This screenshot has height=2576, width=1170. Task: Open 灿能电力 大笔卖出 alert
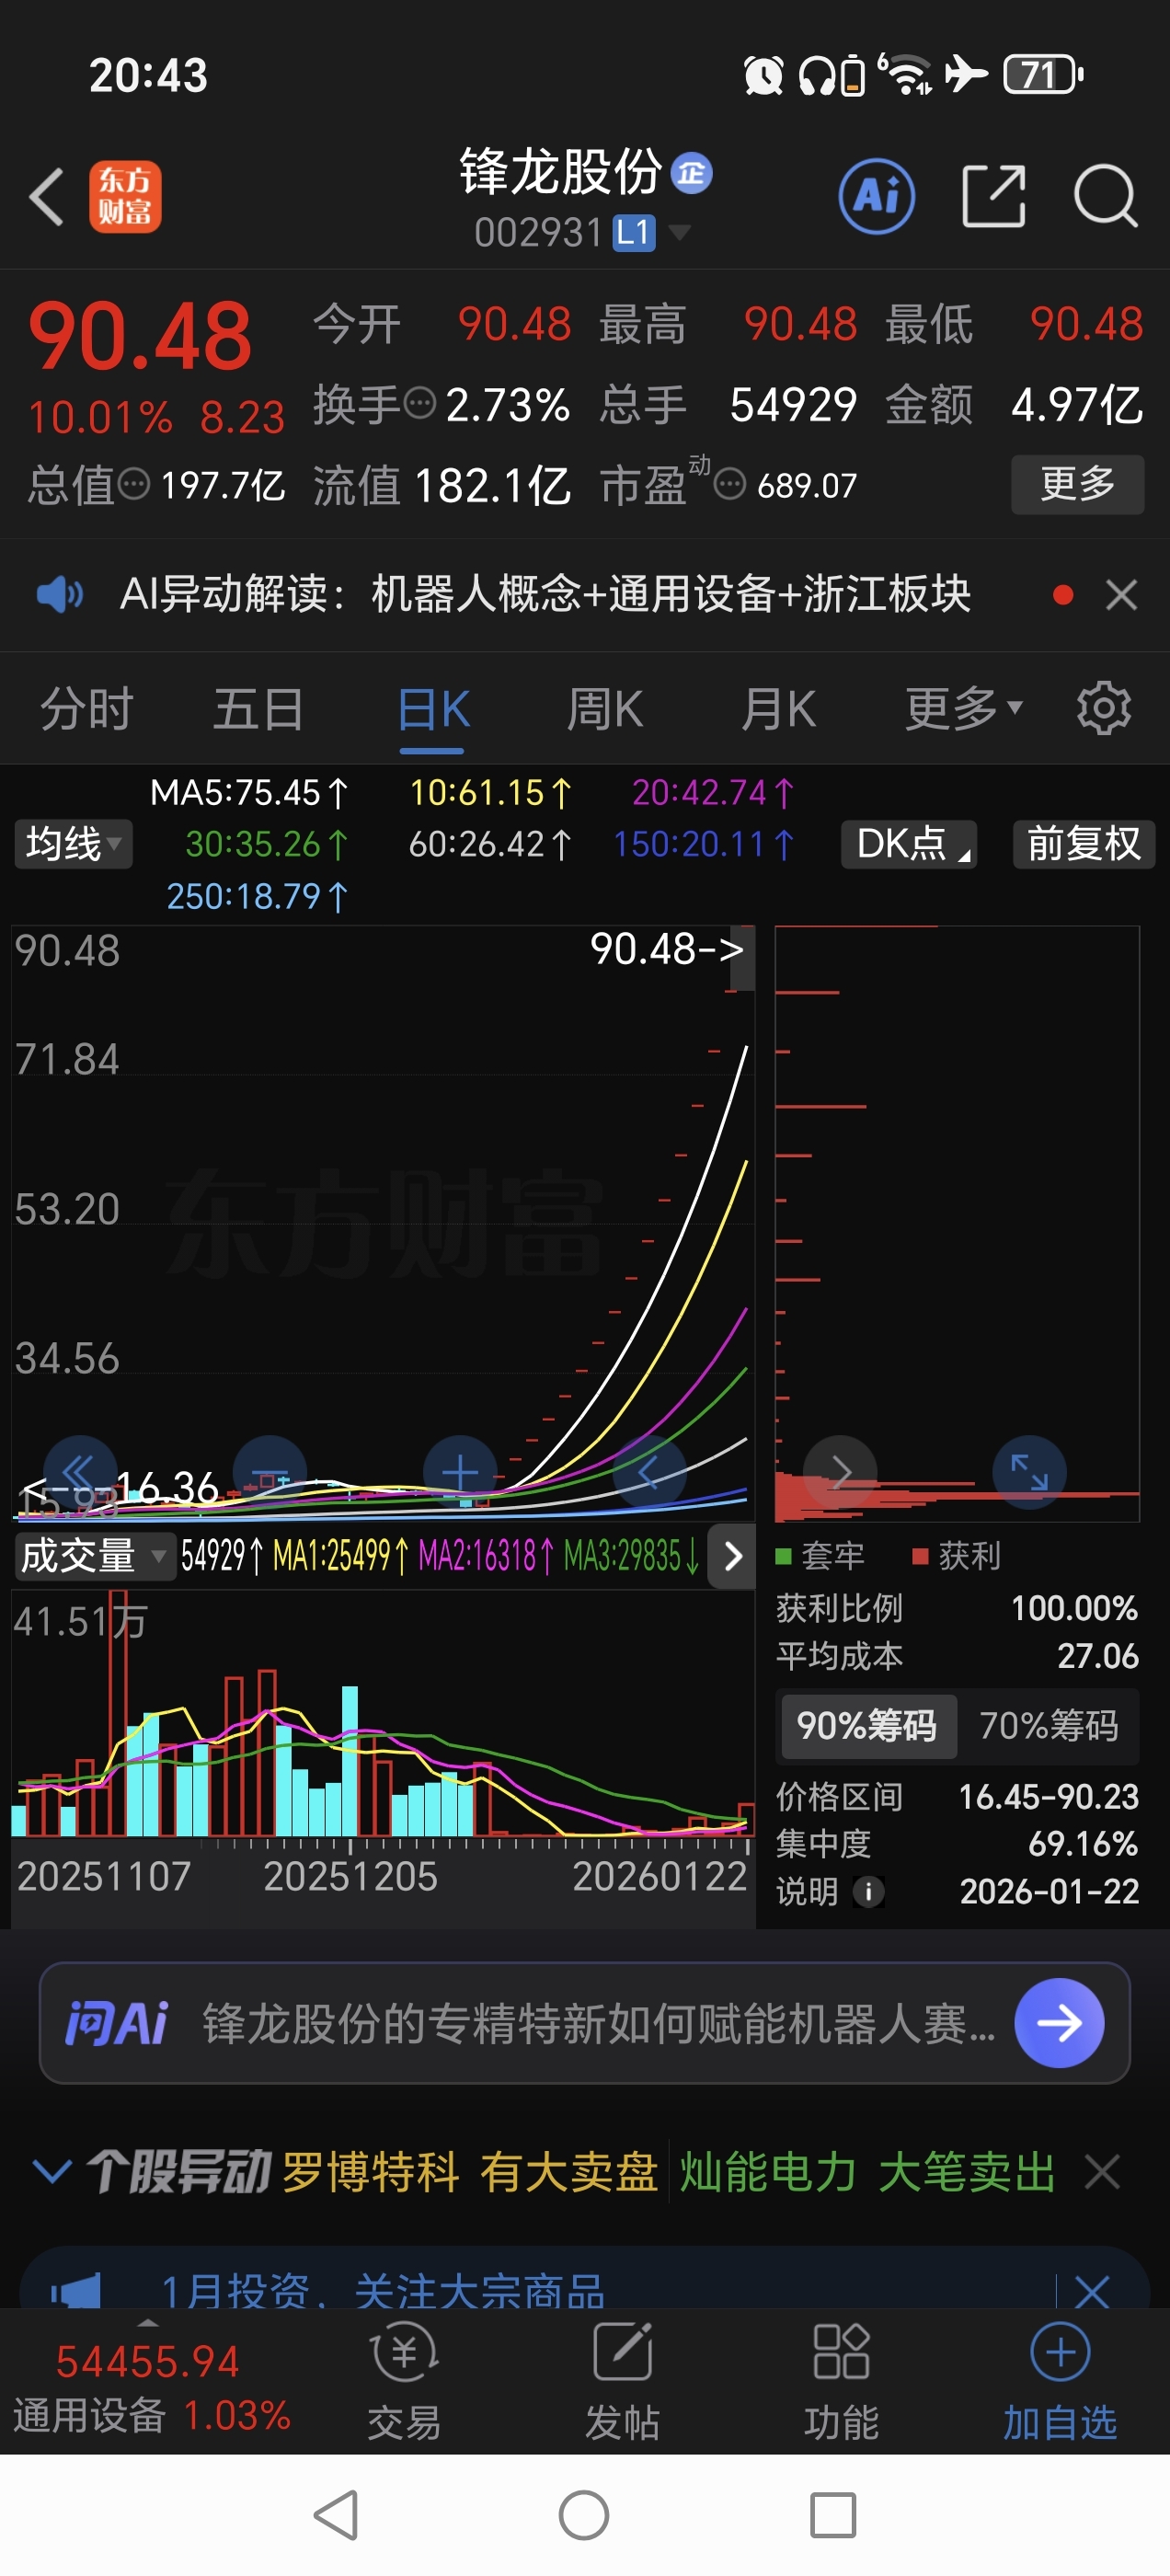(x=867, y=2172)
